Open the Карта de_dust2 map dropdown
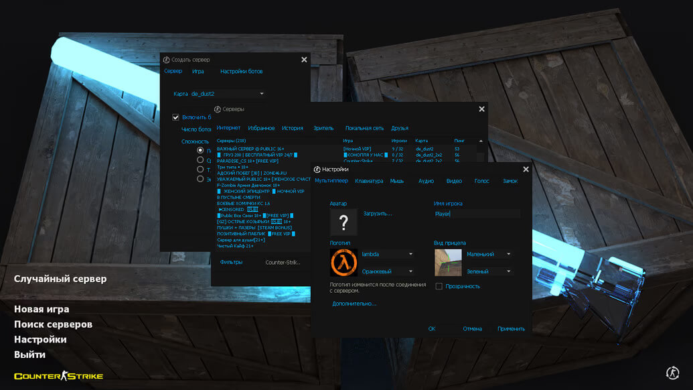Viewport: 693px width, 390px height. click(x=228, y=94)
